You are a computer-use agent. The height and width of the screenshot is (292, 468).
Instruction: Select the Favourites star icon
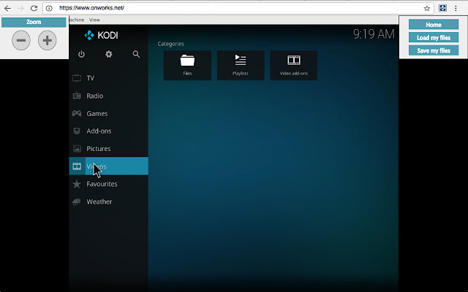click(x=77, y=184)
